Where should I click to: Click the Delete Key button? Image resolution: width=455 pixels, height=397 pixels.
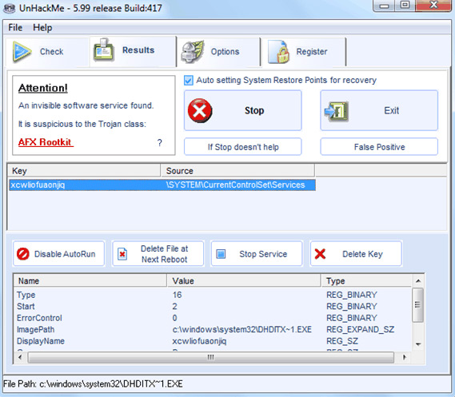point(356,254)
